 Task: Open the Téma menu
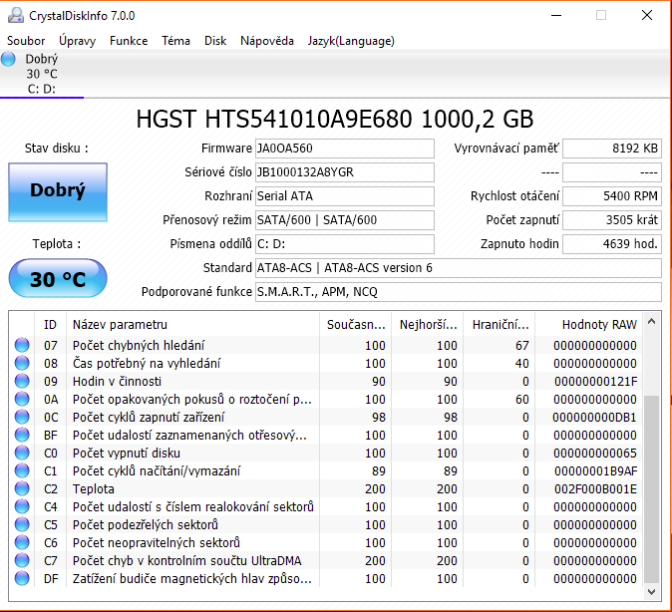[x=175, y=41]
